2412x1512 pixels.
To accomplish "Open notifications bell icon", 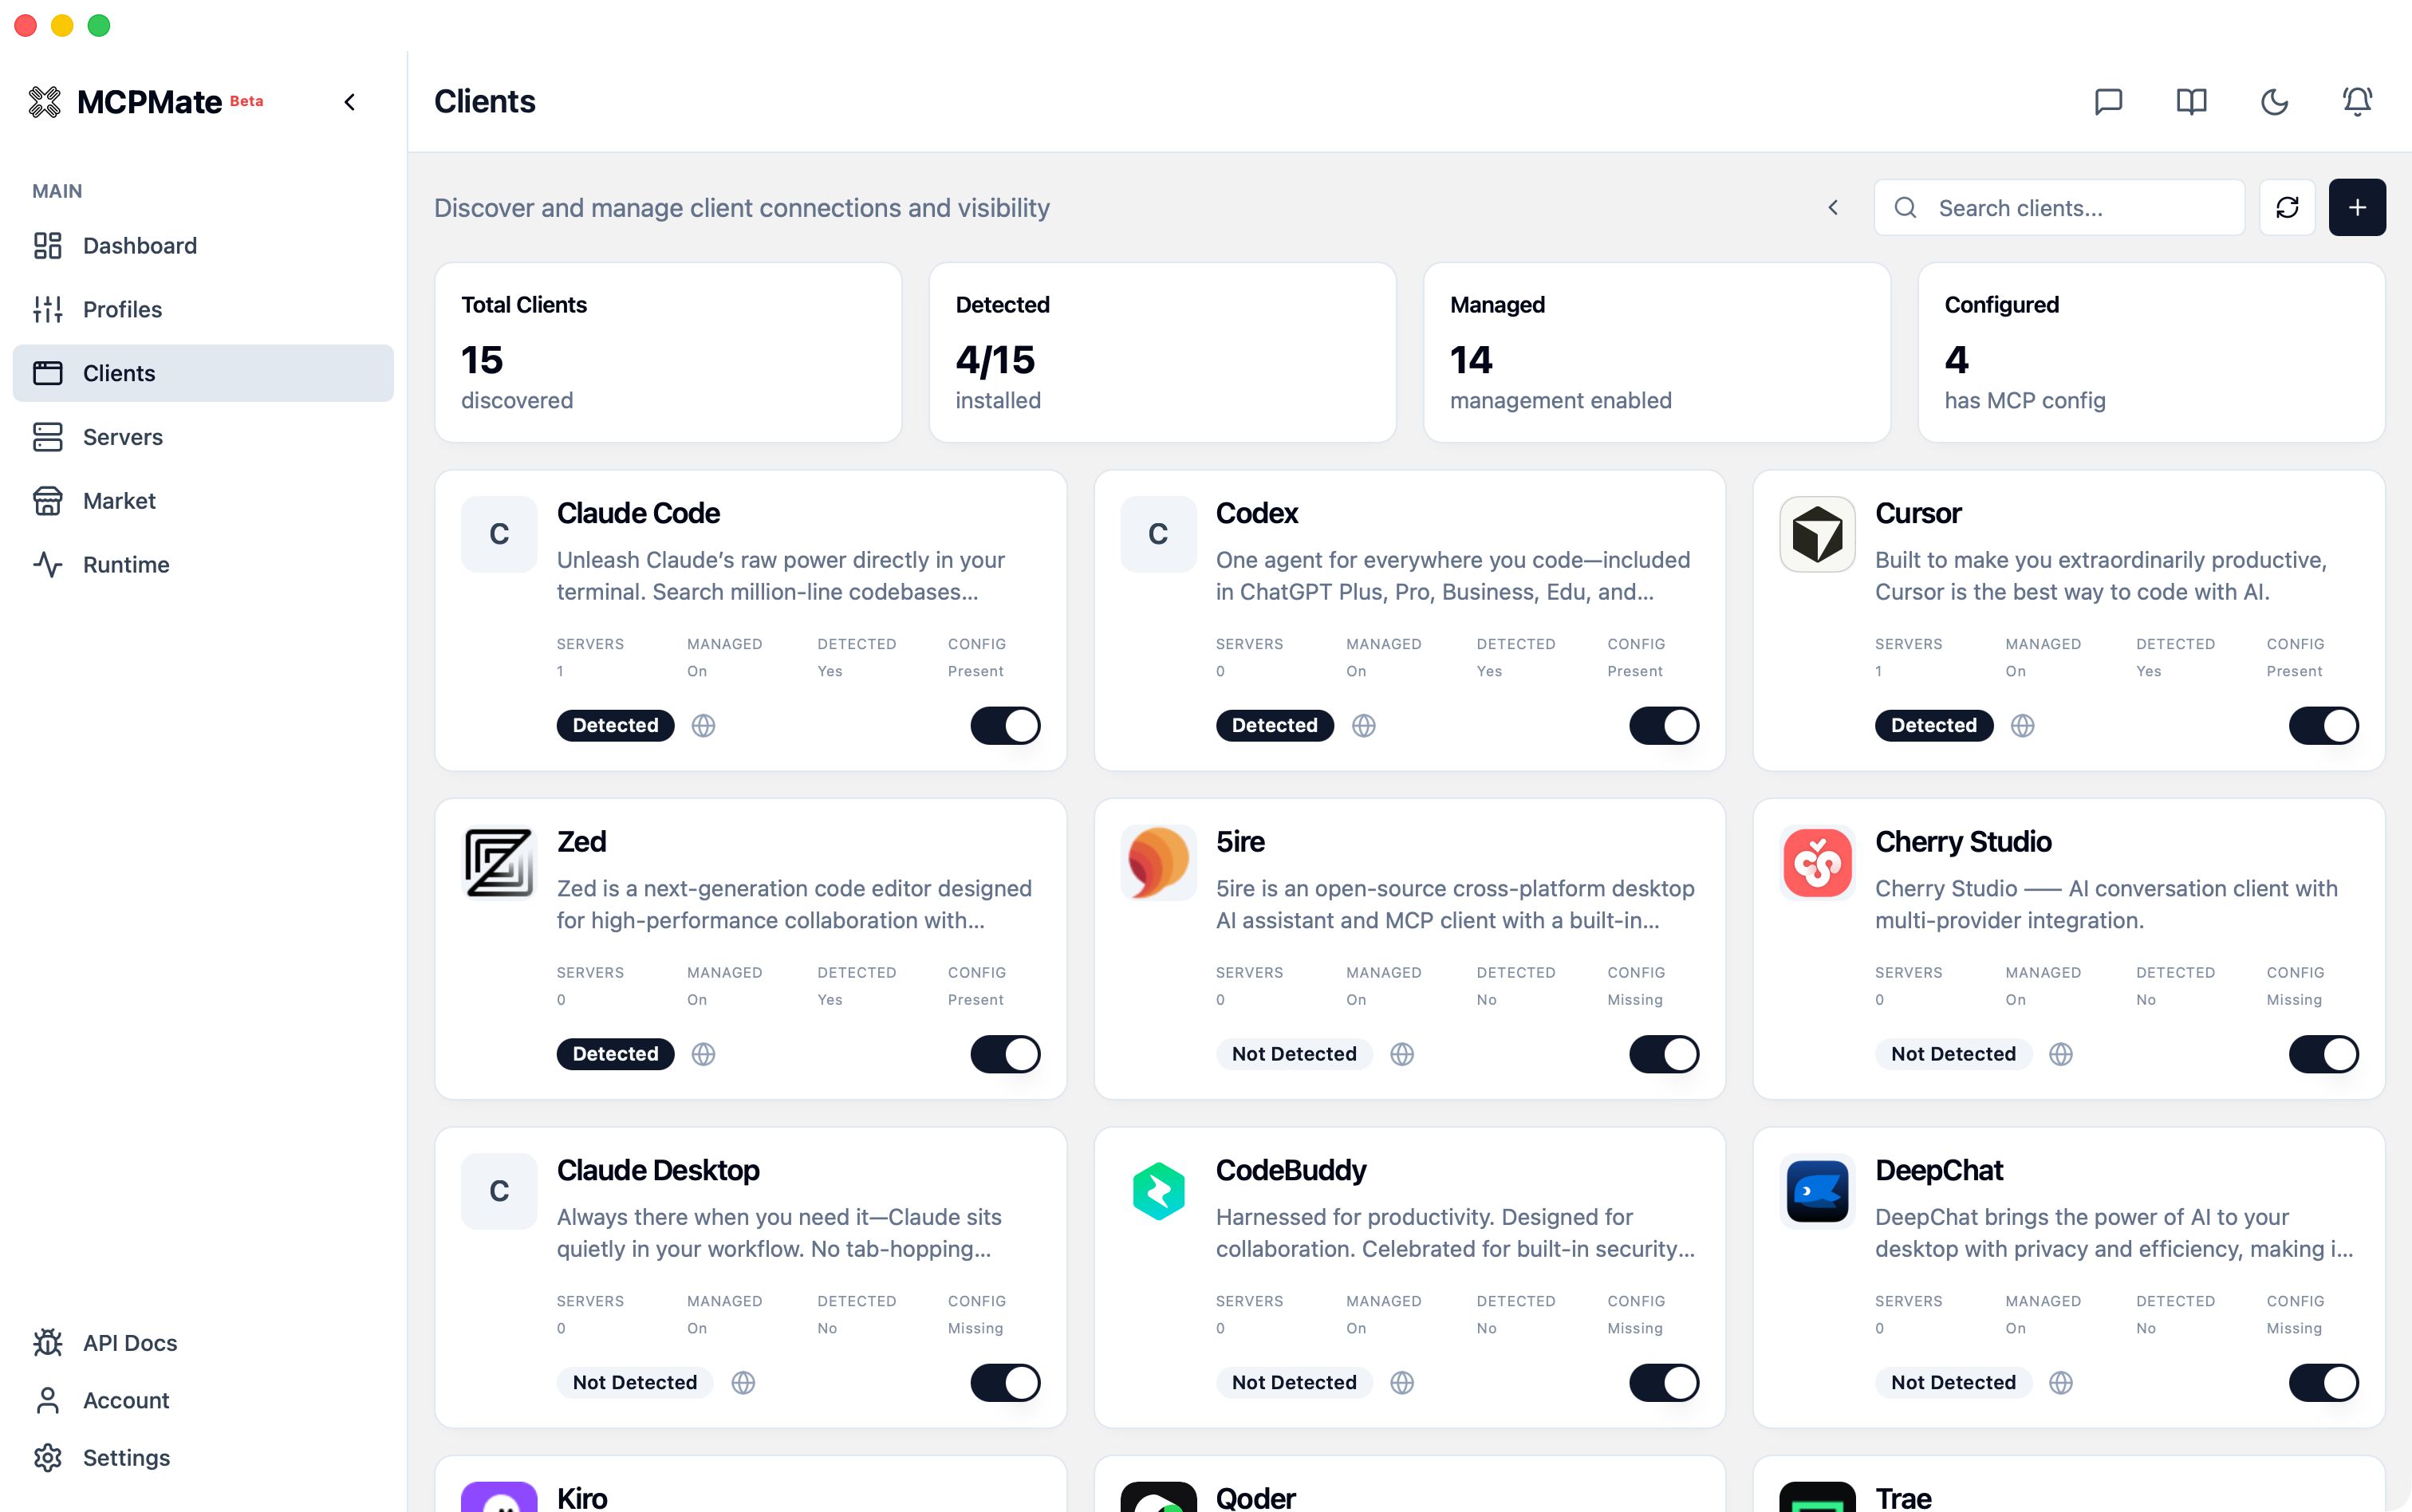I will 2357,101.
